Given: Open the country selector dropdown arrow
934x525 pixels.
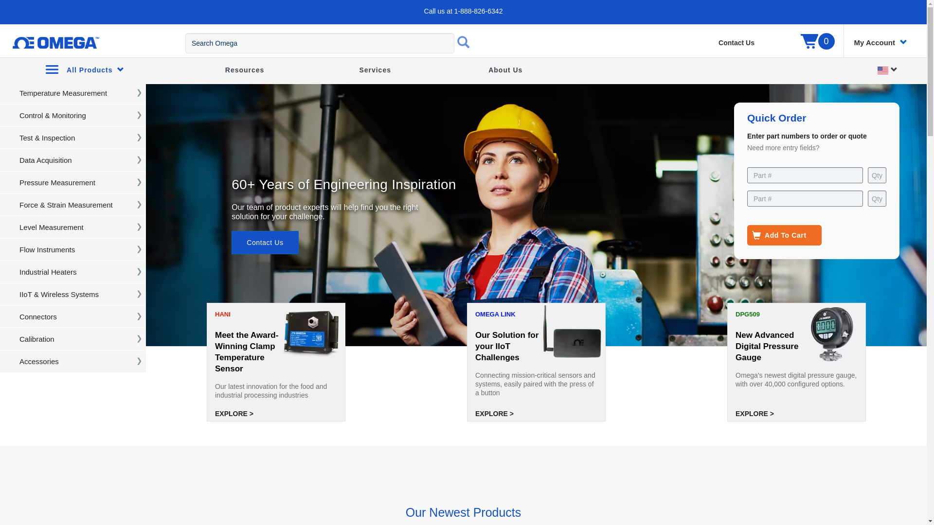Looking at the screenshot, I should 894,70.
